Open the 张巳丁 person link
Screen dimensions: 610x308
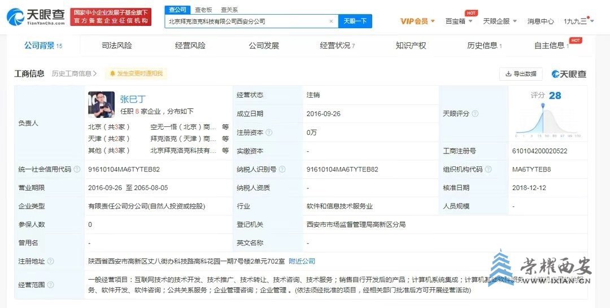[132, 99]
